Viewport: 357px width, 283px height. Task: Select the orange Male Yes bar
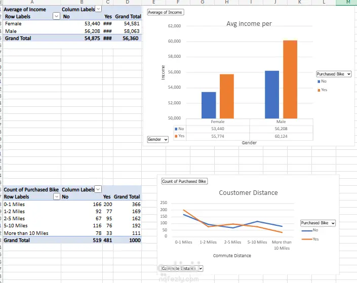pos(290,79)
